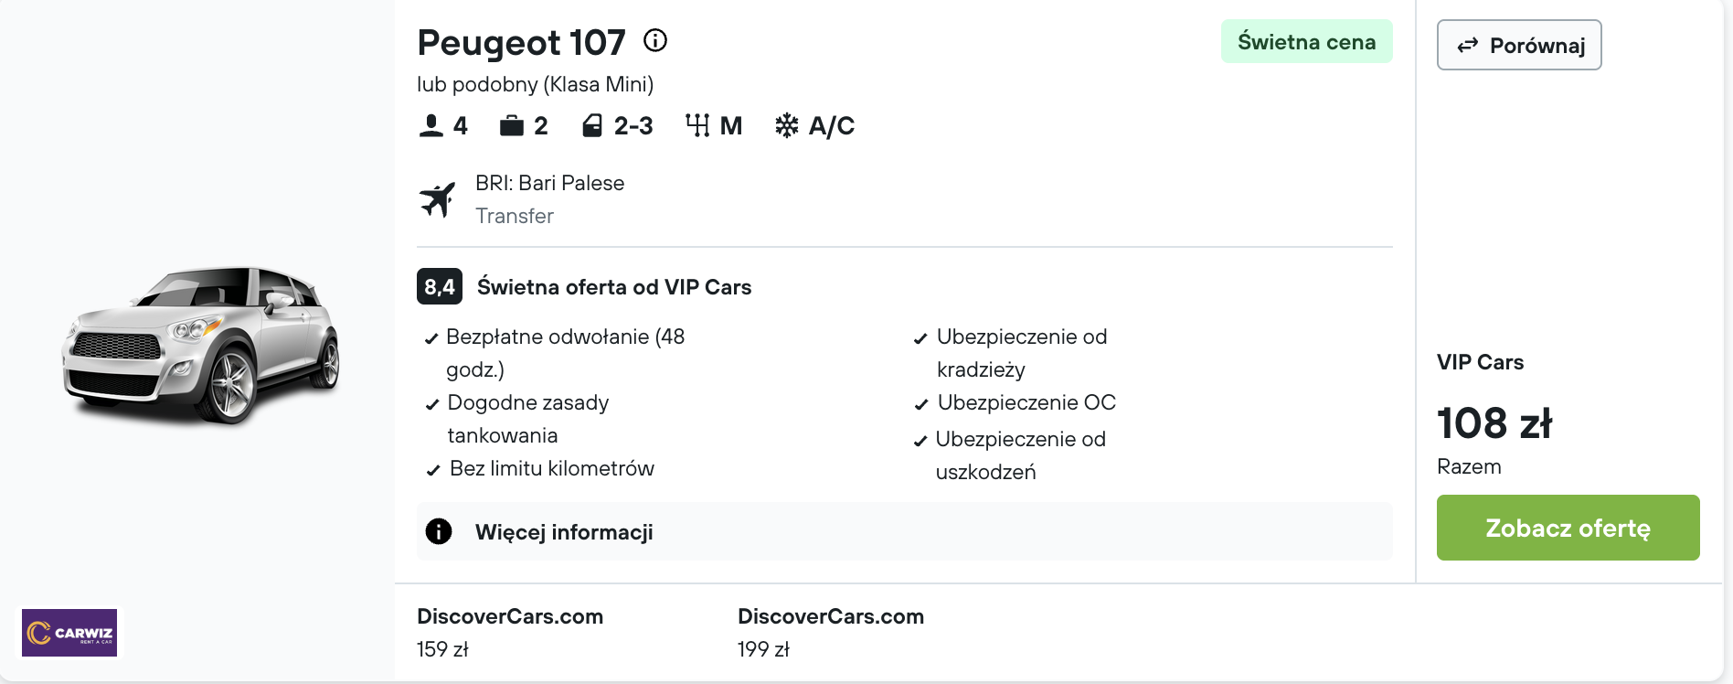The height and width of the screenshot is (684, 1733).
Task: Open the Zobacz ofertę offer button
Action: tap(1568, 528)
